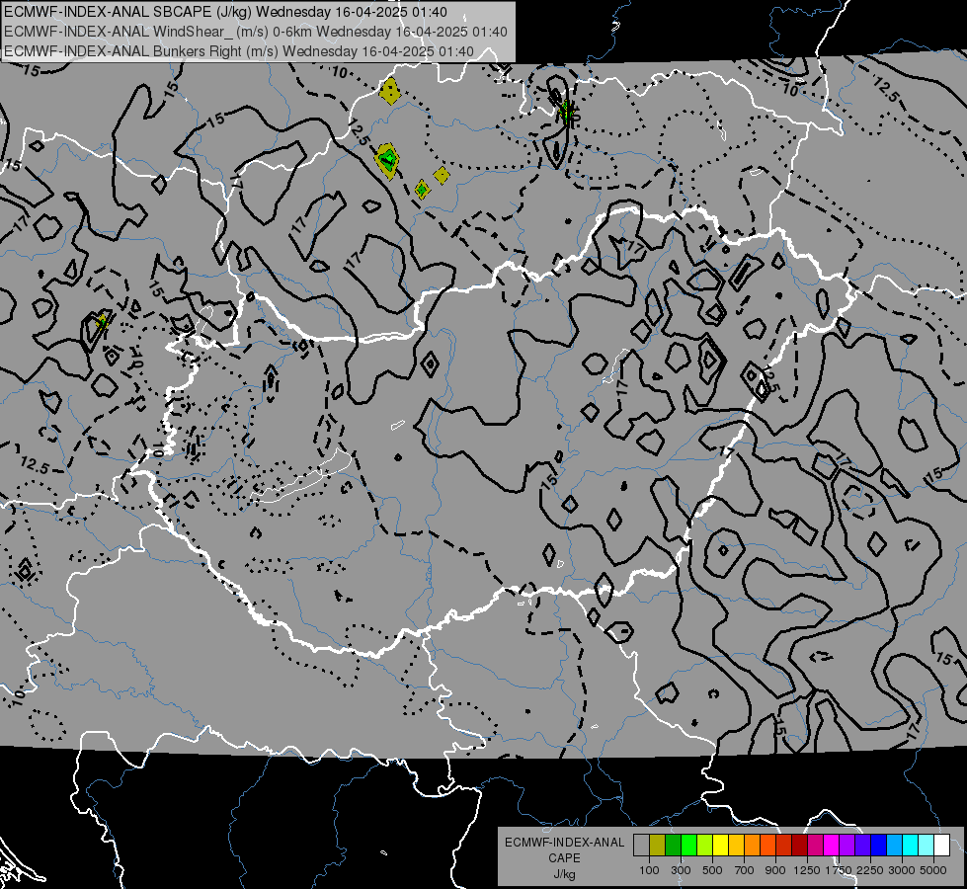Click the legend heading ECMWF-INDEX-ANAL
967x889 pixels.
[565, 843]
